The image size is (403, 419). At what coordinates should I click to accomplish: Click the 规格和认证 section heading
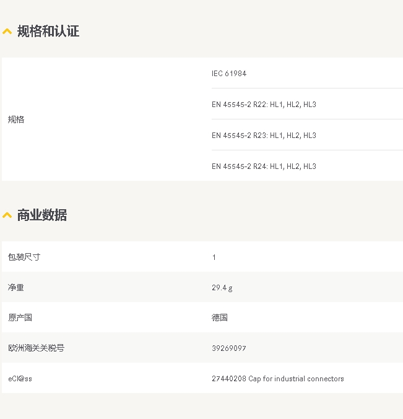tap(48, 31)
